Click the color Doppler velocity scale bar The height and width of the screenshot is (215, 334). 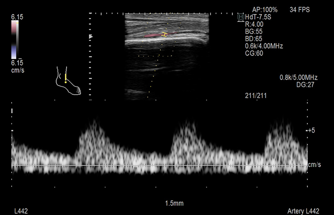pyautogui.click(x=14, y=39)
